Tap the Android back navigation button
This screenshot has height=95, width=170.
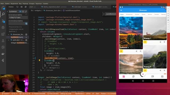coord(133,81)
